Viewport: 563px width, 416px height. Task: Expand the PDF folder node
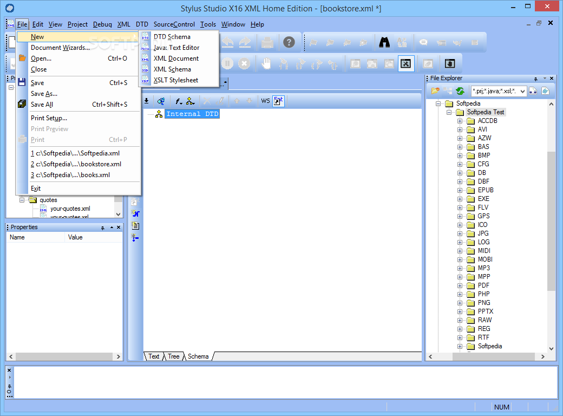[460, 285]
